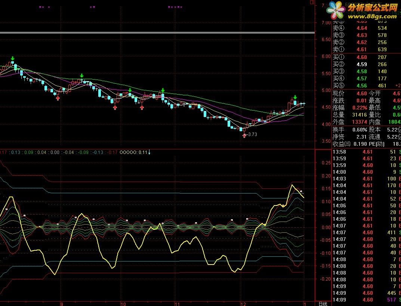This screenshot has width=401, height=306.
Task: Click the small red square icon atop the price axis
Action: [x=312, y=2]
